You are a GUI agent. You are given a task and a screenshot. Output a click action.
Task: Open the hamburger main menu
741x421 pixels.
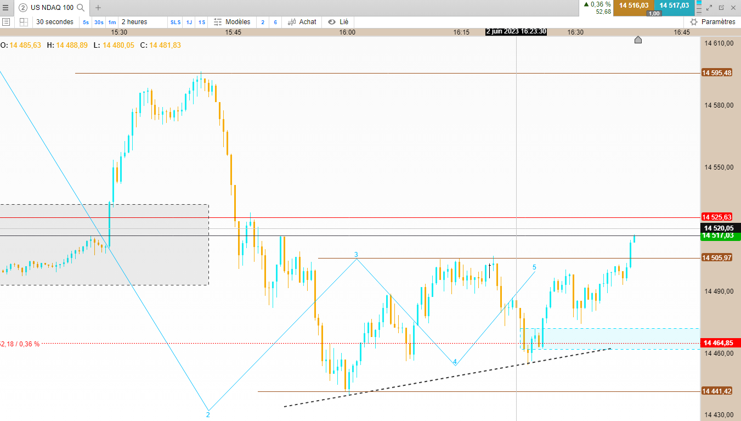[5, 8]
